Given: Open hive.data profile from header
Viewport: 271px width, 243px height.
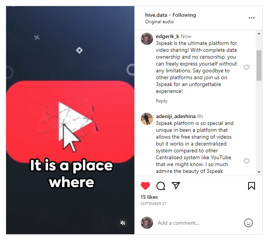Looking at the screenshot, I should tap(156, 15).
